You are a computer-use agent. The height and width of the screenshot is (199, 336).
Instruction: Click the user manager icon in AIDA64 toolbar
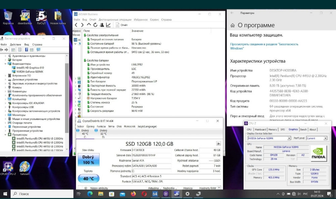102,25
